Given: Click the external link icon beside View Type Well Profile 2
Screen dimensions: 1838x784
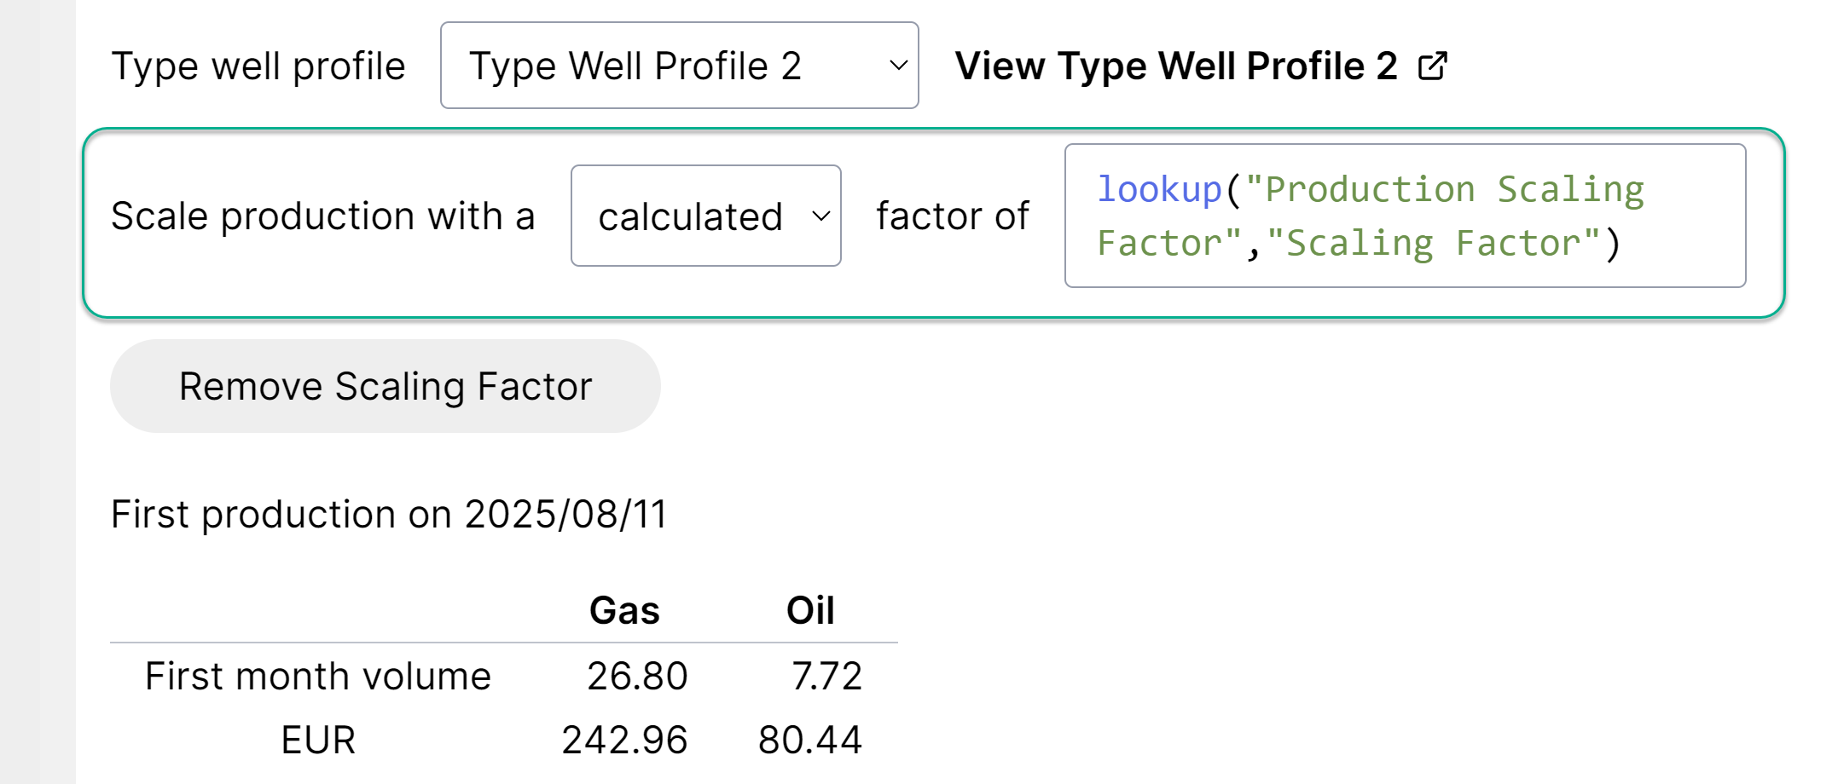Looking at the screenshot, I should tap(1432, 66).
